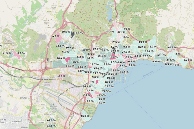Select the 51.1 % coastal district label
This screenshot has height=129, width=194.
click(x=162, y=55)
